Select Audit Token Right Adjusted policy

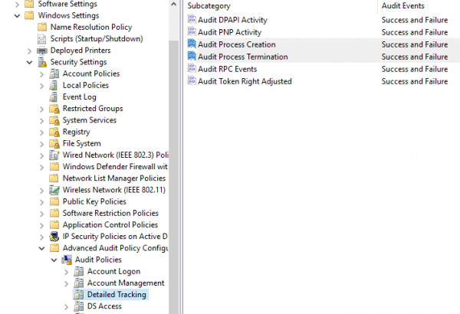[244, 81]
